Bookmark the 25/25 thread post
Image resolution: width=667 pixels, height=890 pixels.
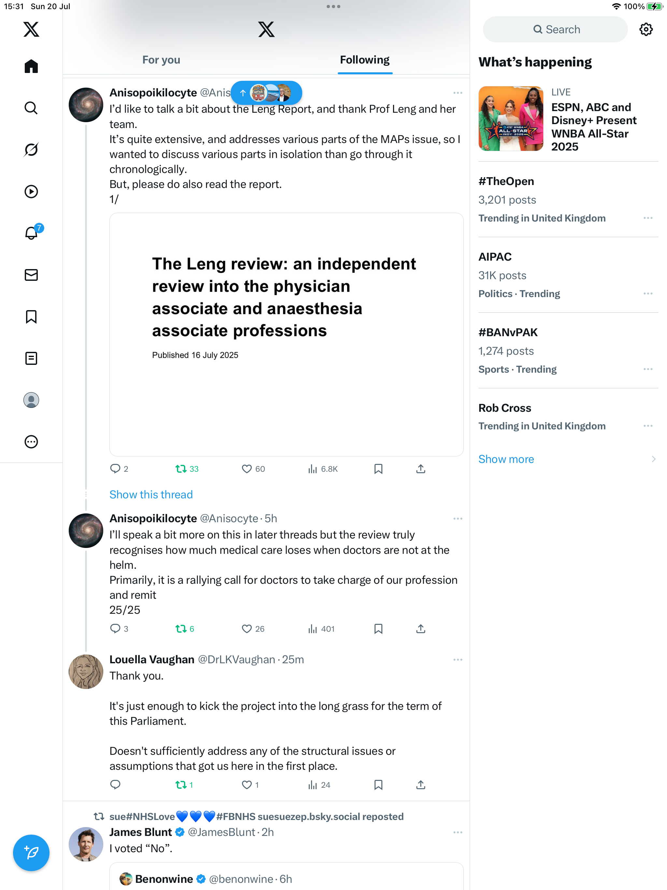click(x=378, y=628)
